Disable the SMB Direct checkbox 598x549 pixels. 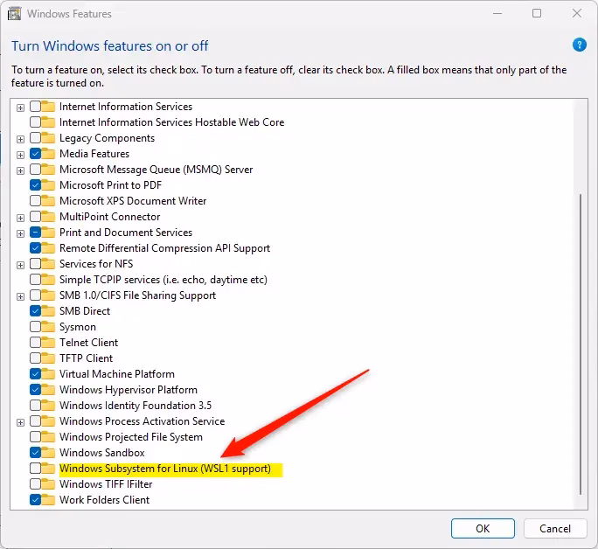35,311
